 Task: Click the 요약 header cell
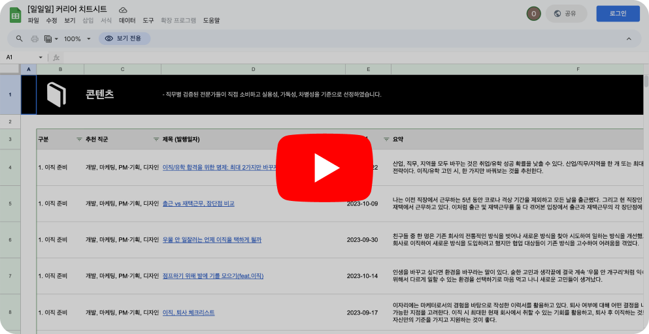[398, 140]
